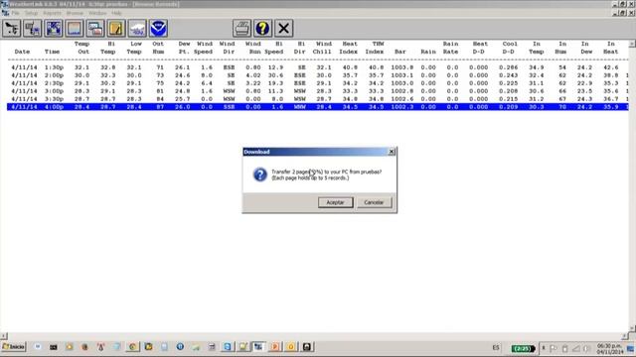Click the Bar value 1002.3
Screen dimensions: 636x357
tap(401, 107)
